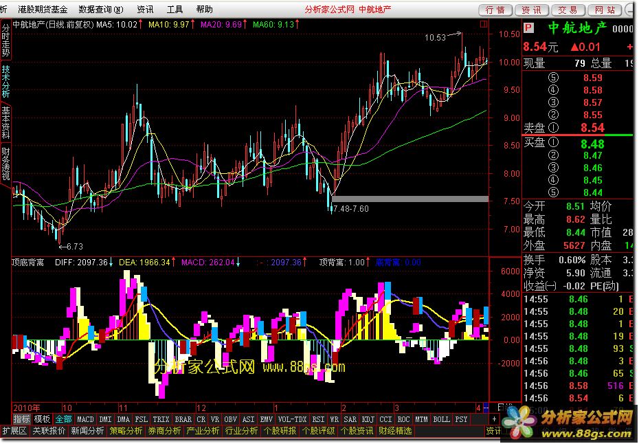Select the 全部 indicator filter
The width and height of the screenshot is (639, 444).
63,419
